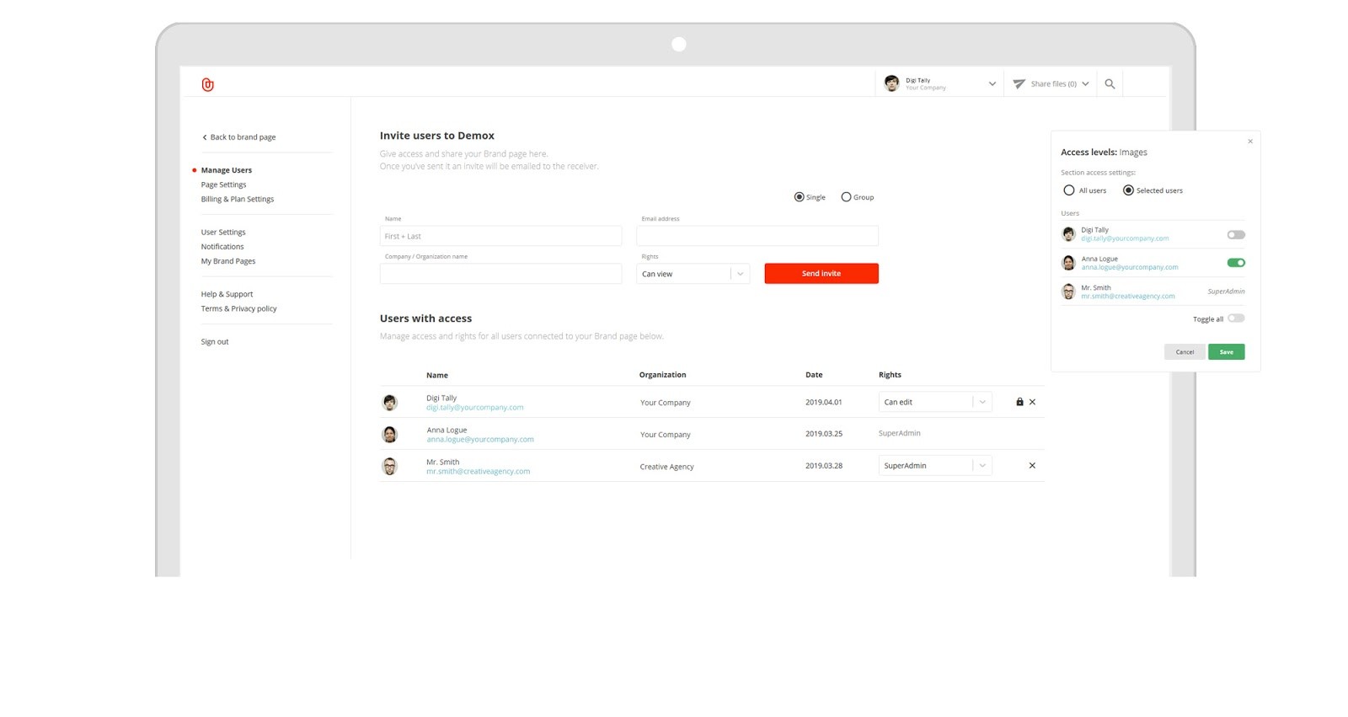Screen dimensions: 1348x717
Task: Open Page Settings in the sidebar
Action: click(223, 185)
